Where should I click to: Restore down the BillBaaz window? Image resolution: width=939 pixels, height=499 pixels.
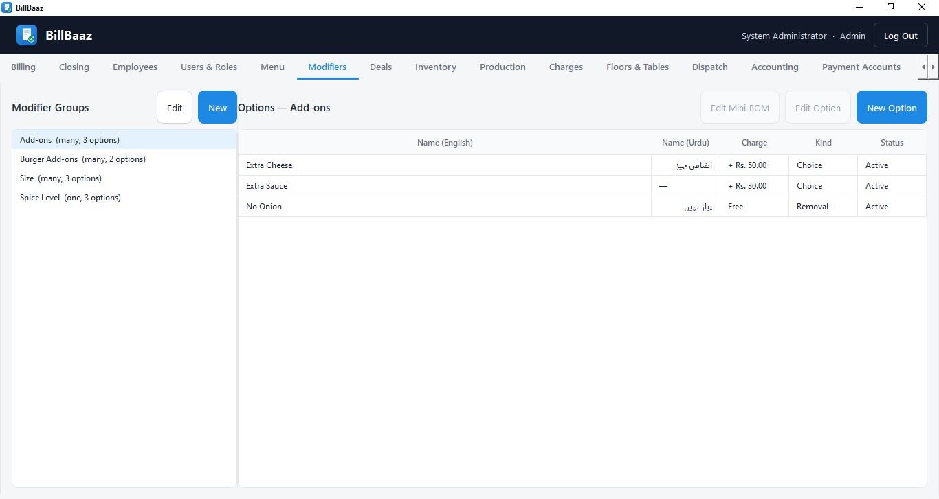click(x=890, y=8)
